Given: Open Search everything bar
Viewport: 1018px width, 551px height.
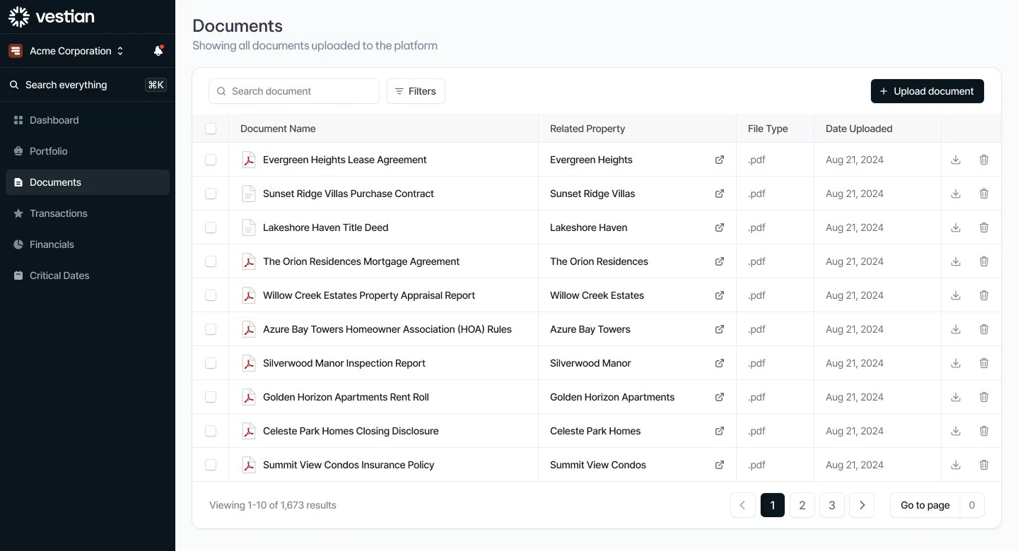Looking at the screenshot, I should (x=88, y=85).
